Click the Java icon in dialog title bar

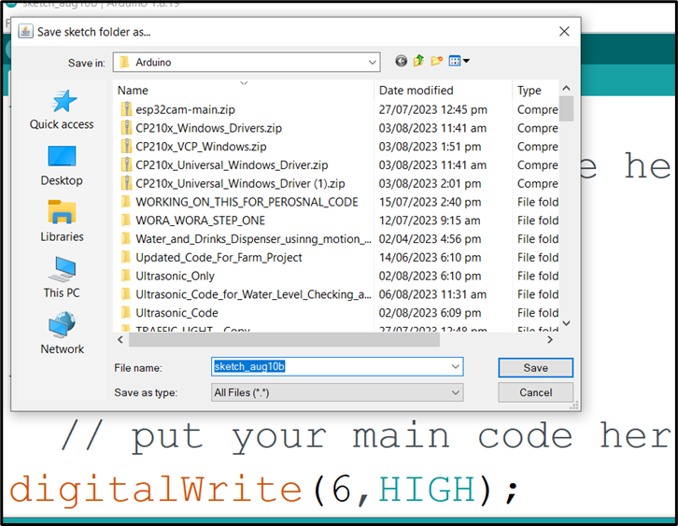click(x=25, y=32)
